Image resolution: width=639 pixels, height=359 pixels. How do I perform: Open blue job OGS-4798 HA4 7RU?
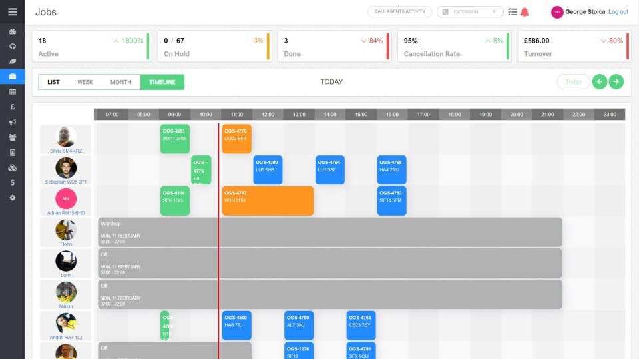point(391,170)
